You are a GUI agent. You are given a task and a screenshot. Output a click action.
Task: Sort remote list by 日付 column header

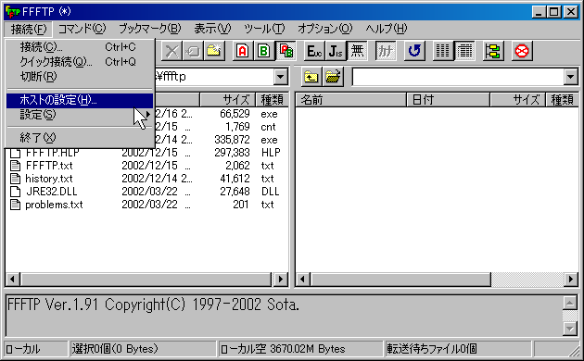tap(448, 100)
